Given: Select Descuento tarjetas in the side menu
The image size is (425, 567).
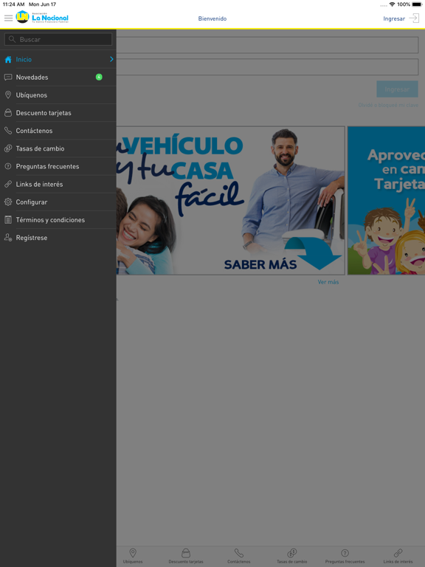Looking at the screenshot, I should coord(58,113).
